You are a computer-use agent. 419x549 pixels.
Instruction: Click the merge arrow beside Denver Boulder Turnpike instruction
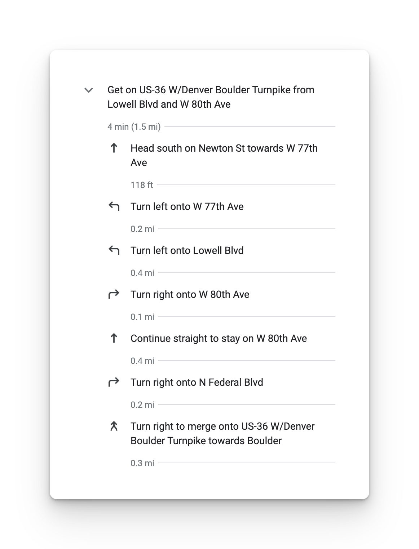[x=114, y=427]
